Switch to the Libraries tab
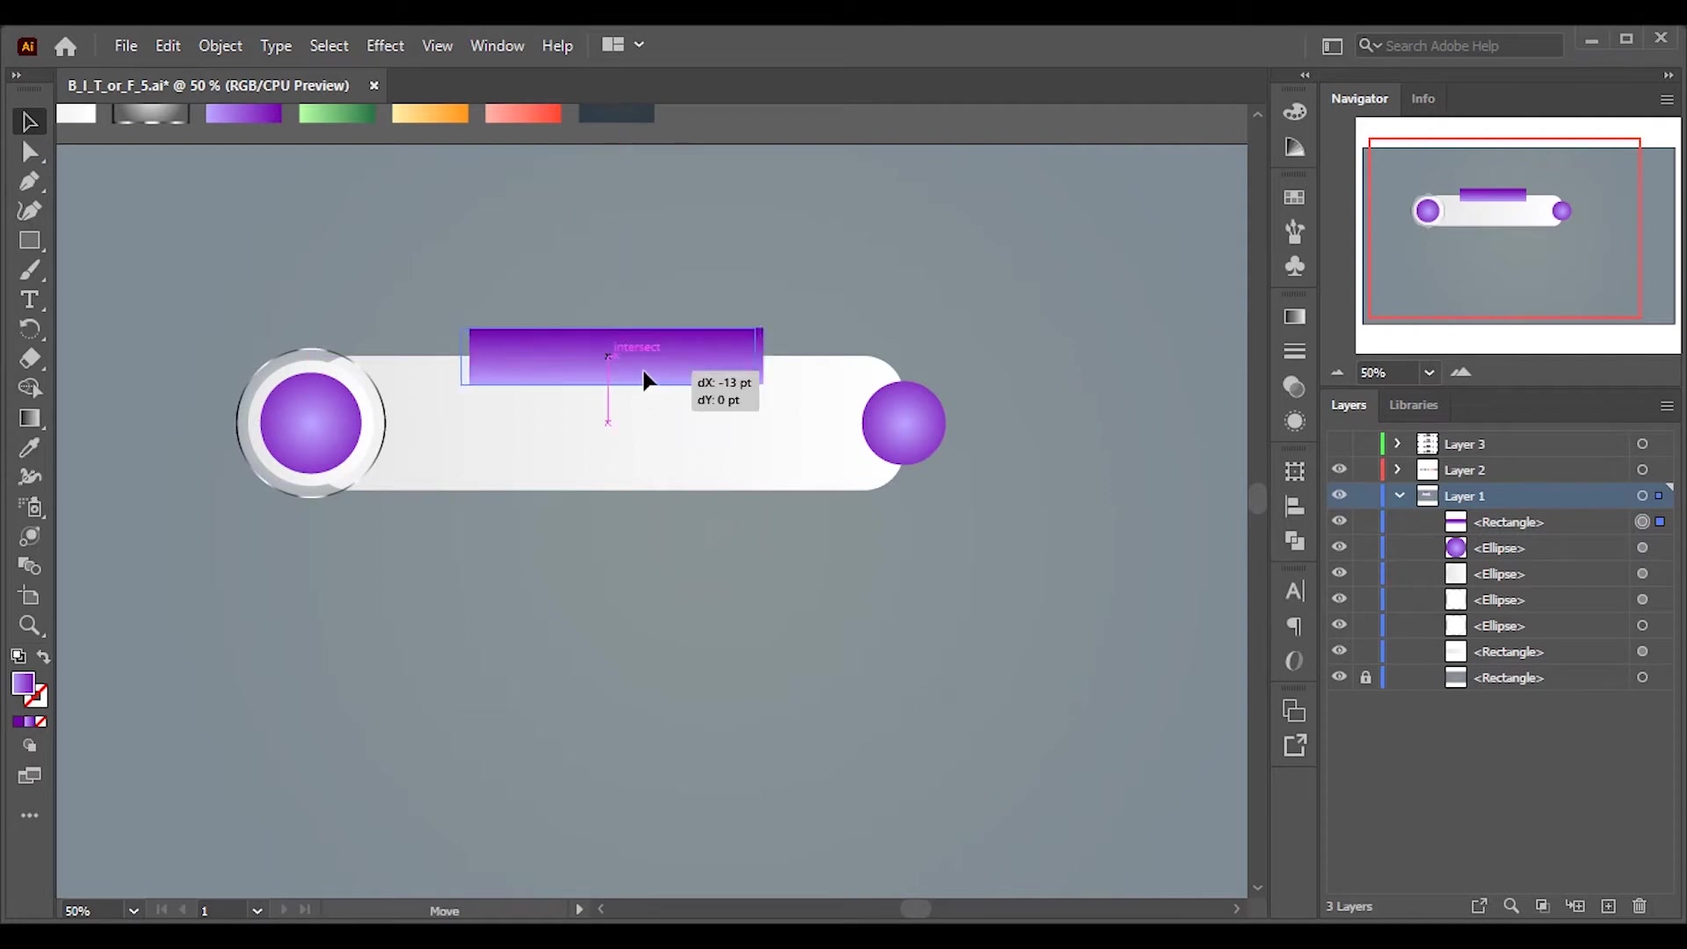This screenshot has width=1687, height=949. tap(1413, 405)
